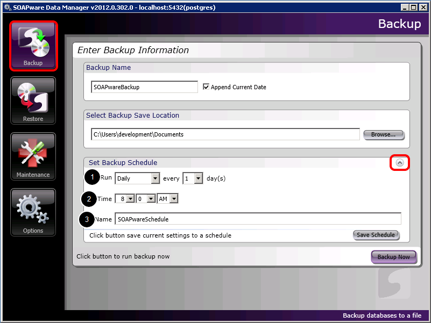Click the Backup Name field SOAPwareBackup
431x323 pixels.
[144, 87]
